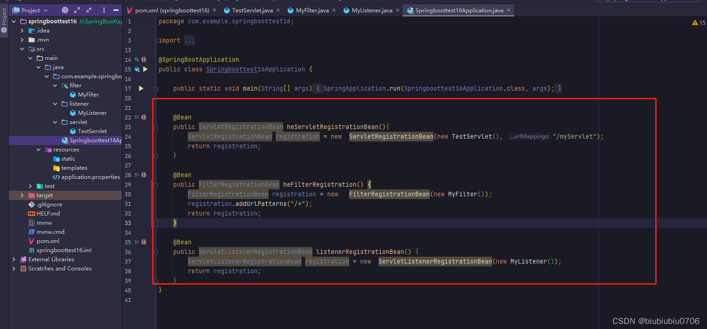Click the search icon on line 14 gutter
The image size is (707, 329).
(137, 59)
